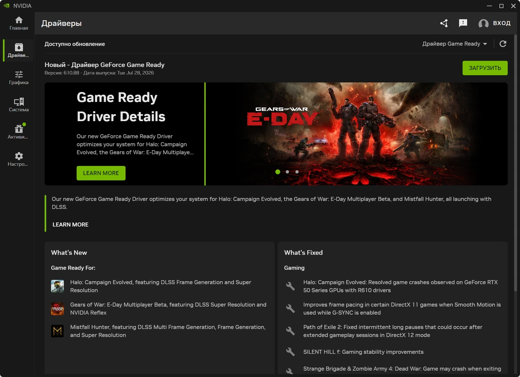Image resolution: width=520 pixels, height=377 pixels.
Task: Click Новый - Драйвер GeForce Game Ready title
Action: [x=104, y=65]
